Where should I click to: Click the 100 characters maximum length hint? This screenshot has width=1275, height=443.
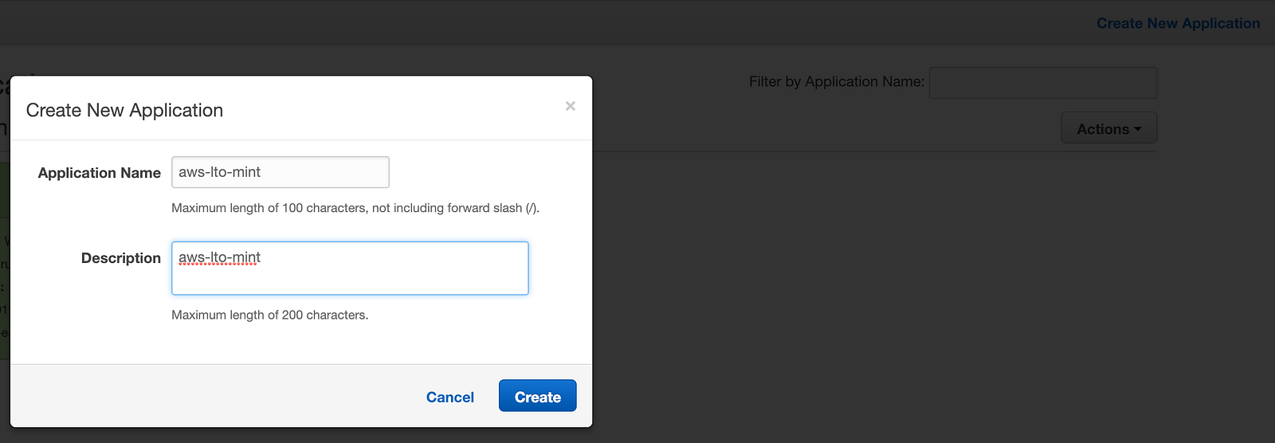tap(355, 208)
